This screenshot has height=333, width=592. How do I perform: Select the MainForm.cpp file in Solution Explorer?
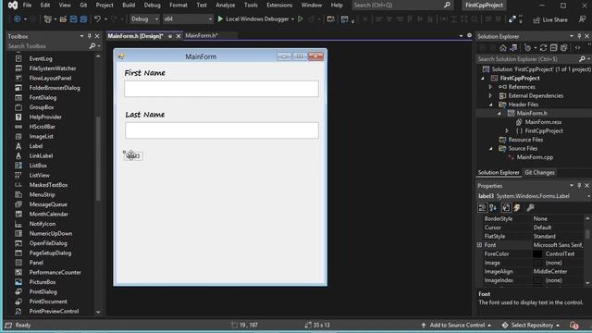click(x=535, y=157)
